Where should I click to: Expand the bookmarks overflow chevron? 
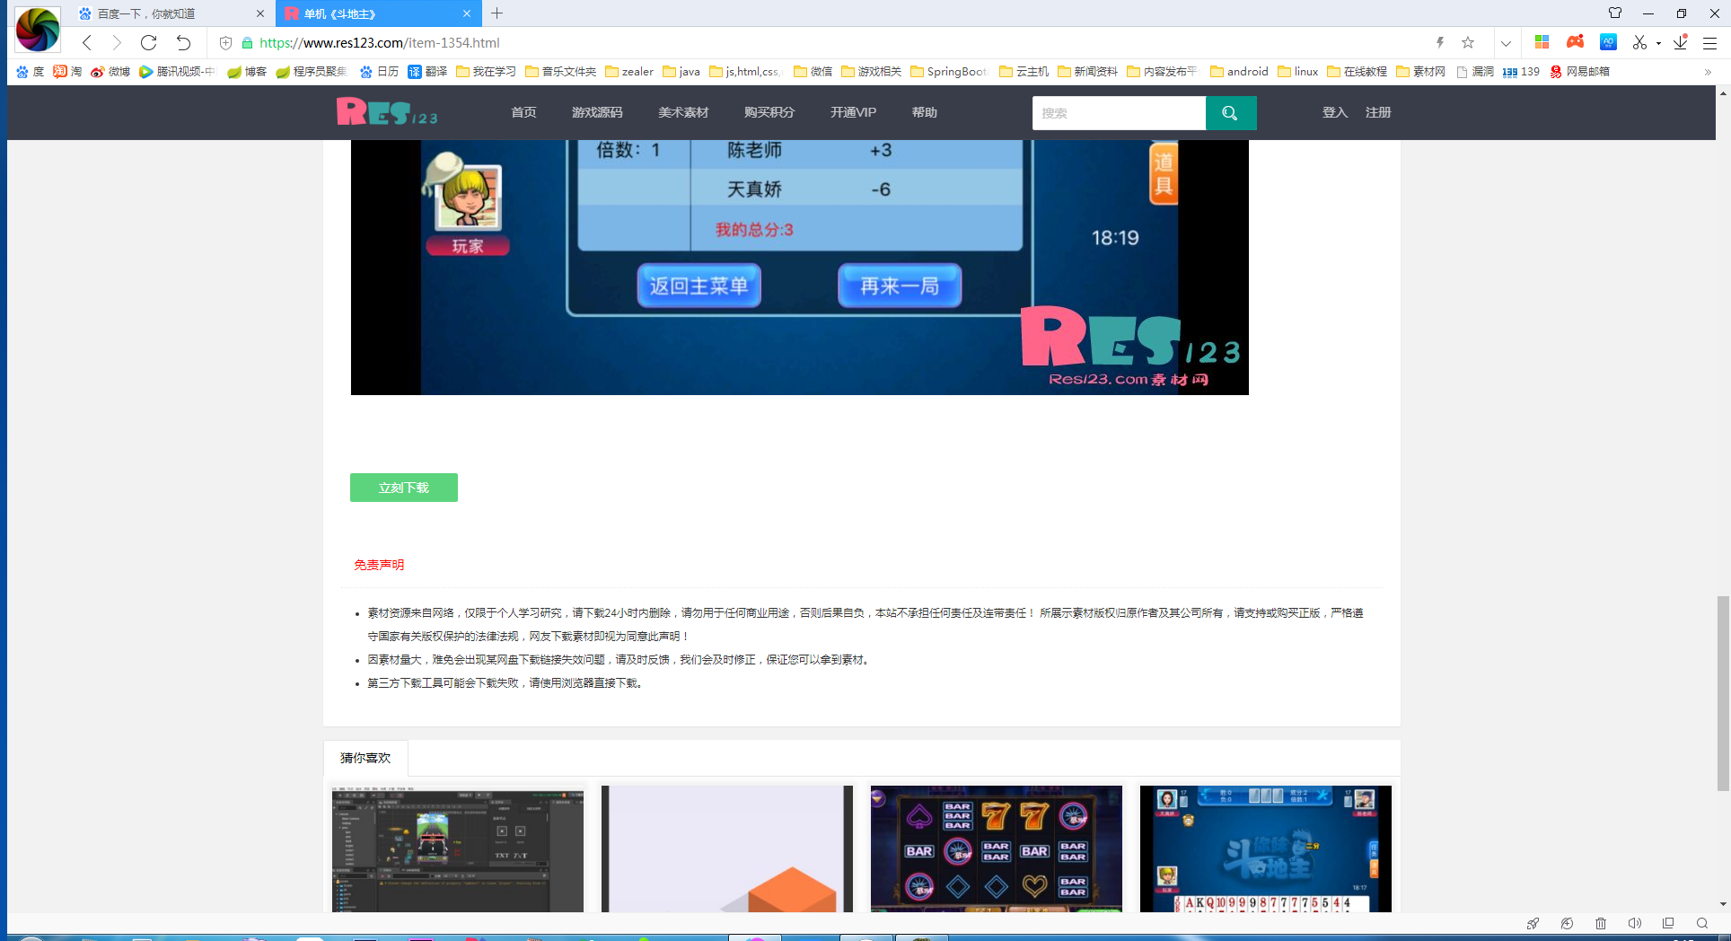pos(1708,72)
